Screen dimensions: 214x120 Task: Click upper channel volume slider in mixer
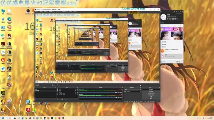coord(98,92)
